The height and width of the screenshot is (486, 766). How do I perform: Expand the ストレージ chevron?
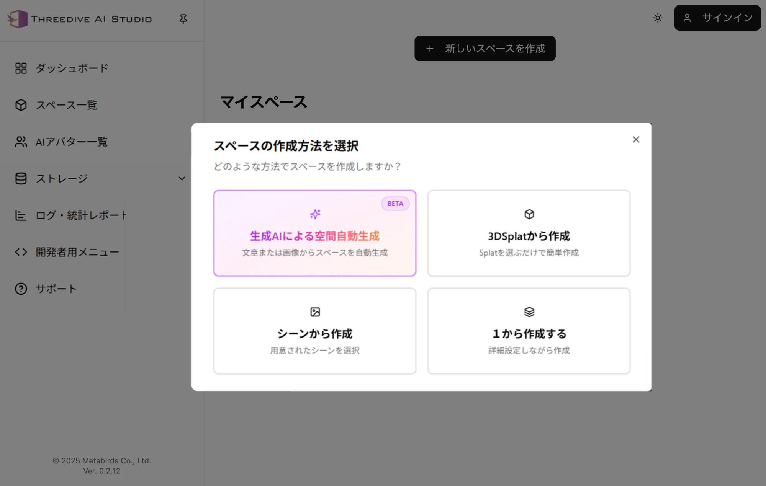[182, 178]
